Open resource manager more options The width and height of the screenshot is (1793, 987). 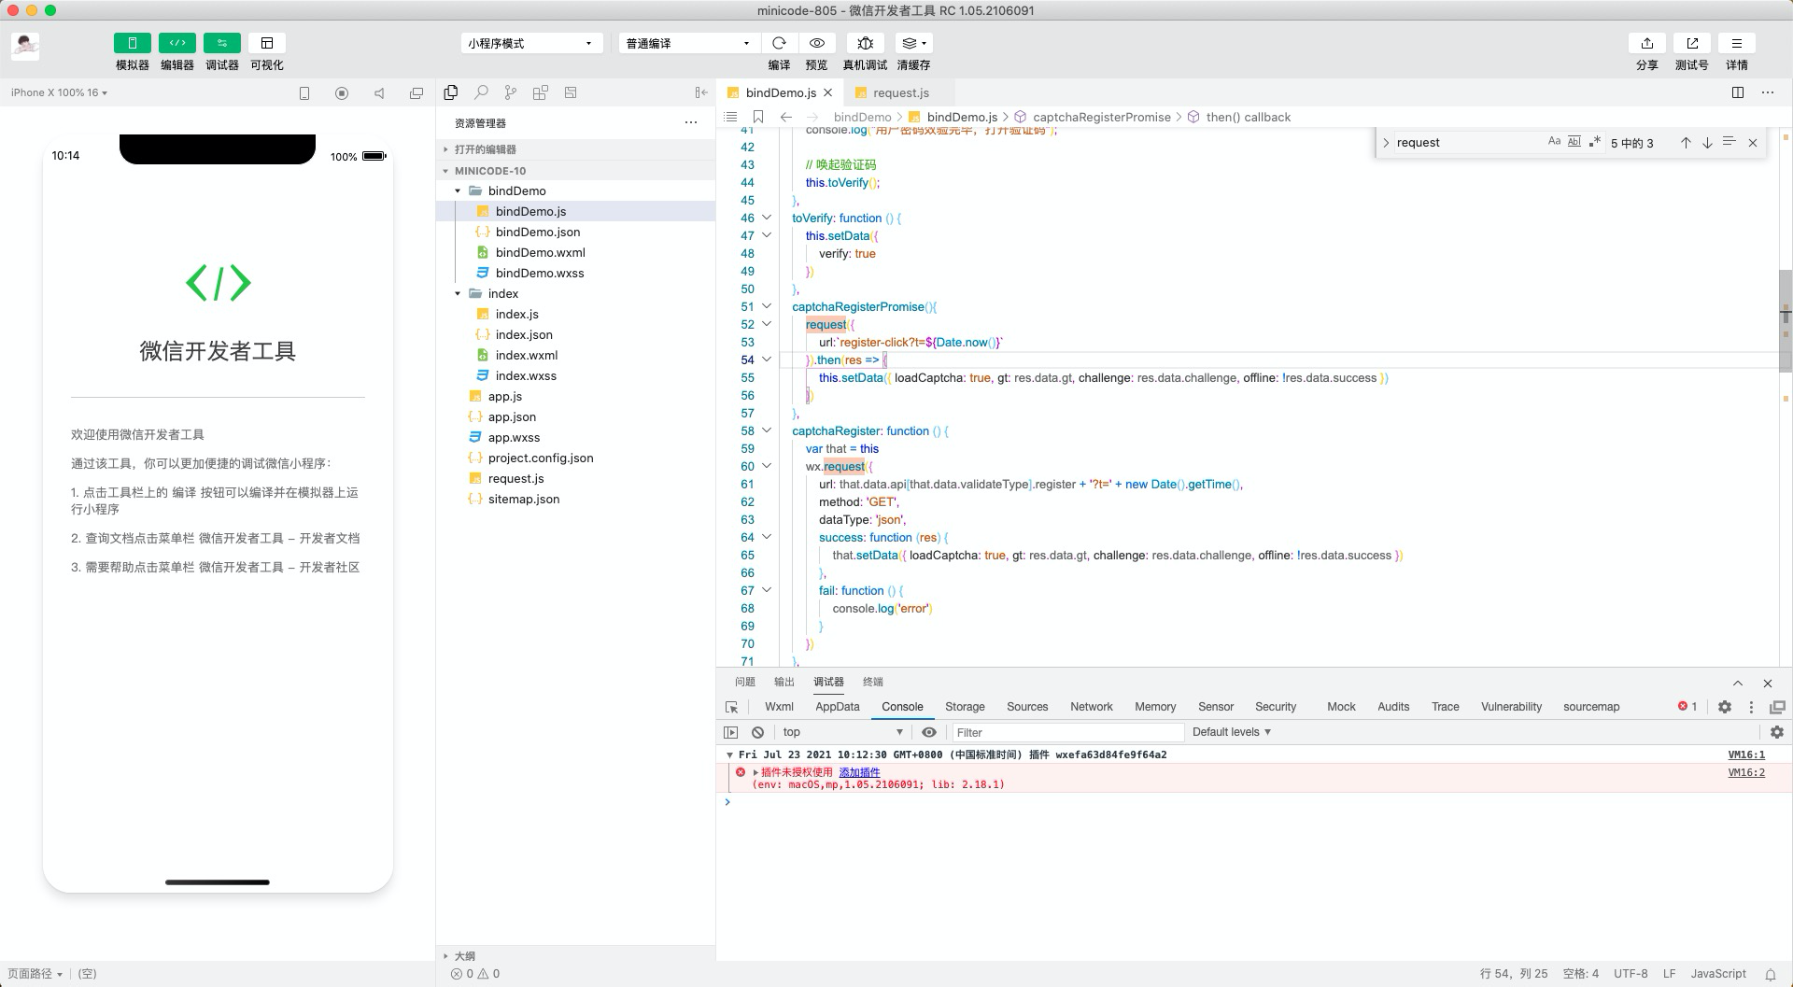pyautogui.click(x=691, y=122)
